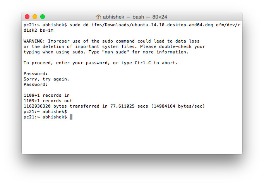Viewport: 264px width, 185px height.
Task: Click the second "Password:" prompt
Action: point(36,84)
